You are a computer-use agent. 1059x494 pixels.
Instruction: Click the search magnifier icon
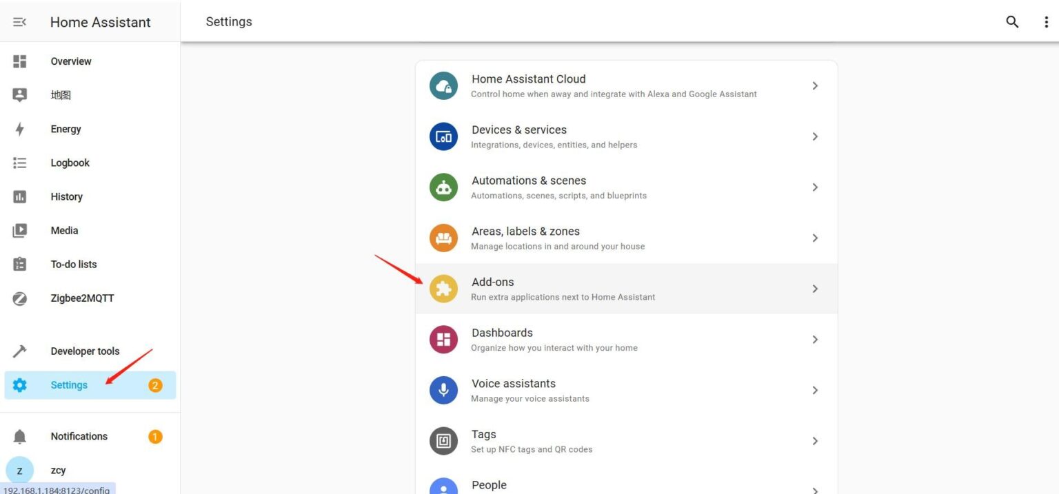click(1012, 21)
